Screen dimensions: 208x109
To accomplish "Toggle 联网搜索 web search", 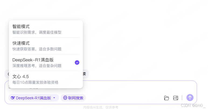I will click(x=73, y=98).
